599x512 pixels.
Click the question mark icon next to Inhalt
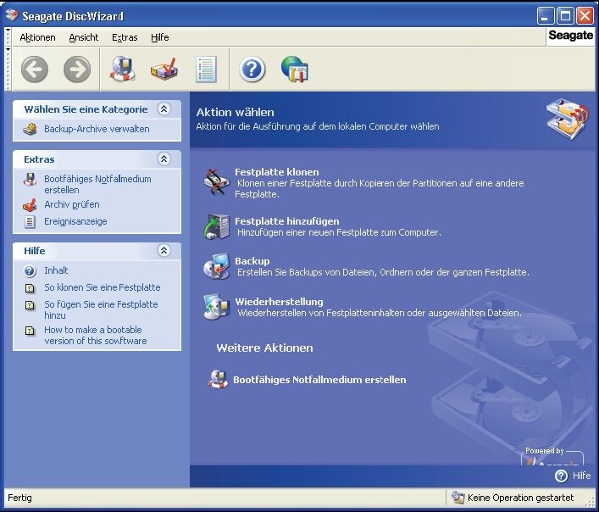[30, 271]
